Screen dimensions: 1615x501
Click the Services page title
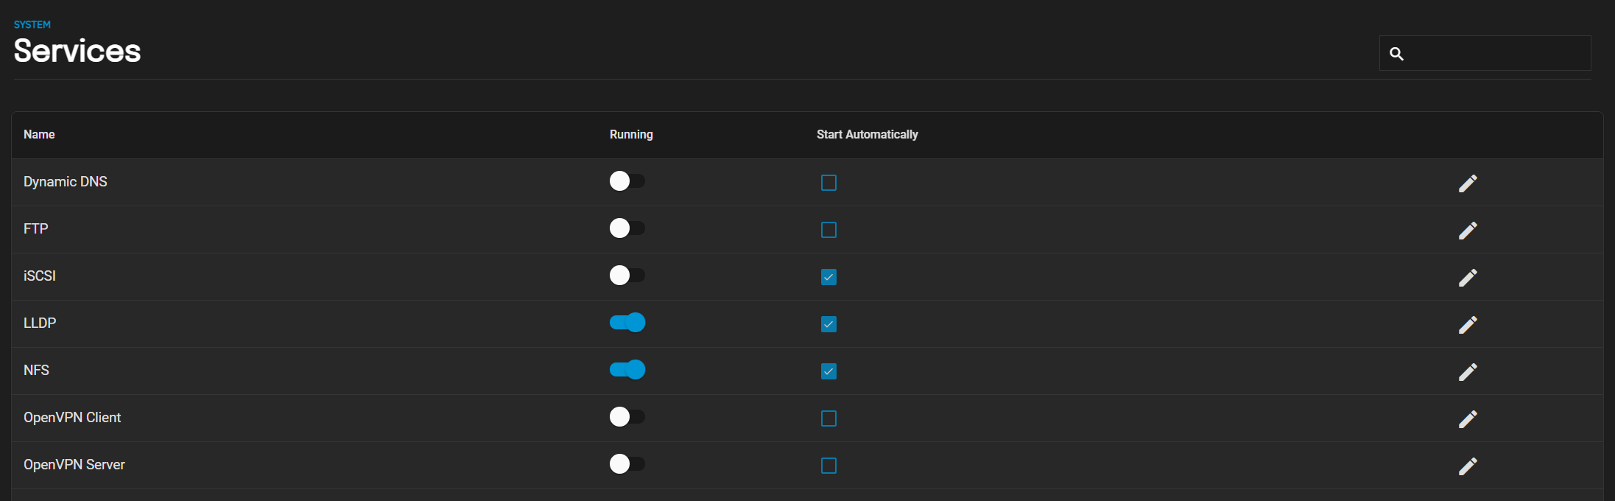(x=77, y=51)
